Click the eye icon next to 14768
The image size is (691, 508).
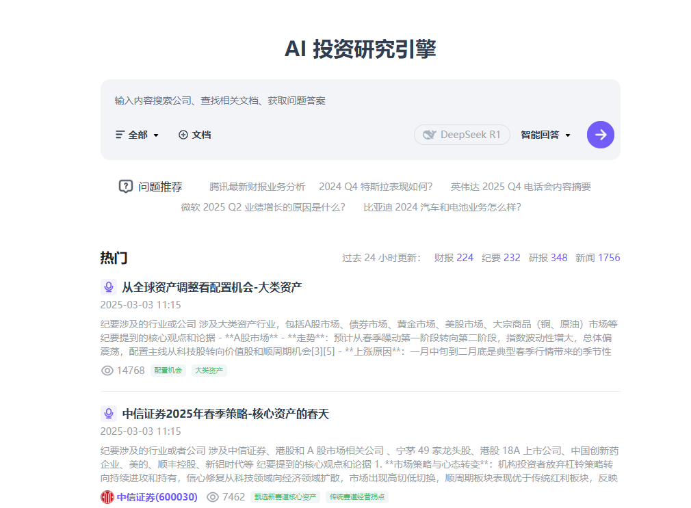[107, 371]
